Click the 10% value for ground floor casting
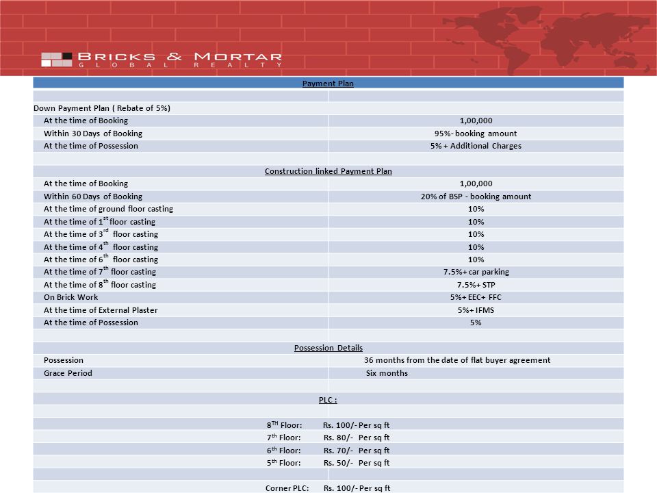Image resolution: width=657 pixels, height=493 pixels. (476, 209)
